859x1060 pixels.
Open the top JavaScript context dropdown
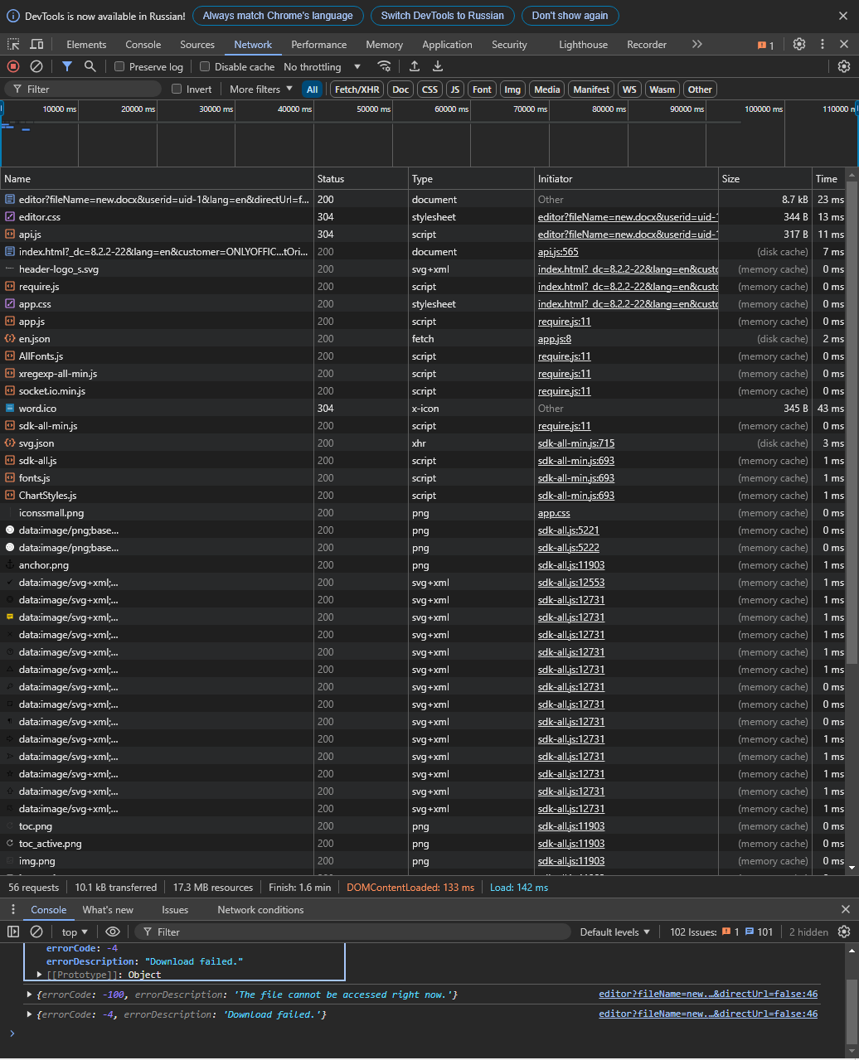coord(76,932)
